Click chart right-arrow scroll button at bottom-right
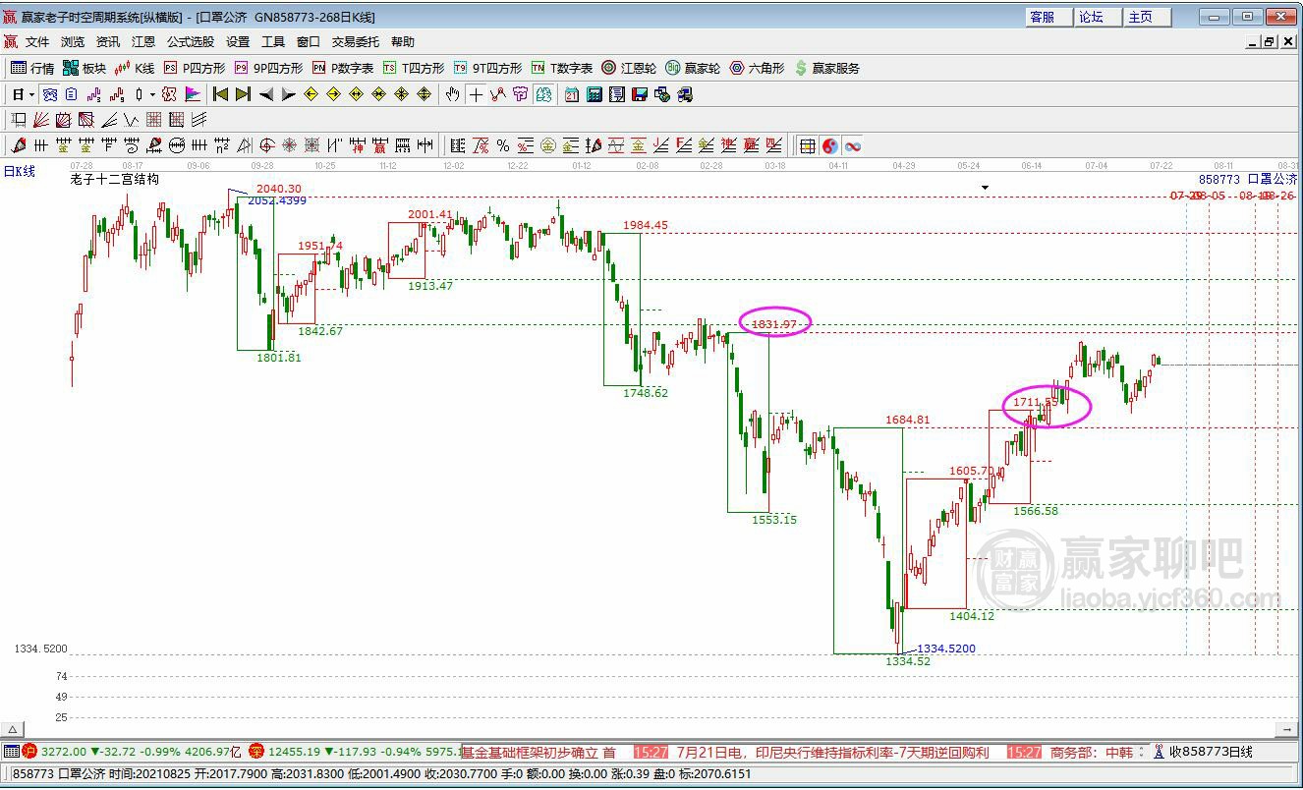The height and width of the screenshot is (790, 1303). (x=1288, y=729)
